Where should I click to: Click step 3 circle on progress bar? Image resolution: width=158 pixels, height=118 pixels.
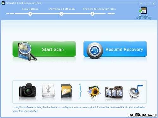pos(92,14)
